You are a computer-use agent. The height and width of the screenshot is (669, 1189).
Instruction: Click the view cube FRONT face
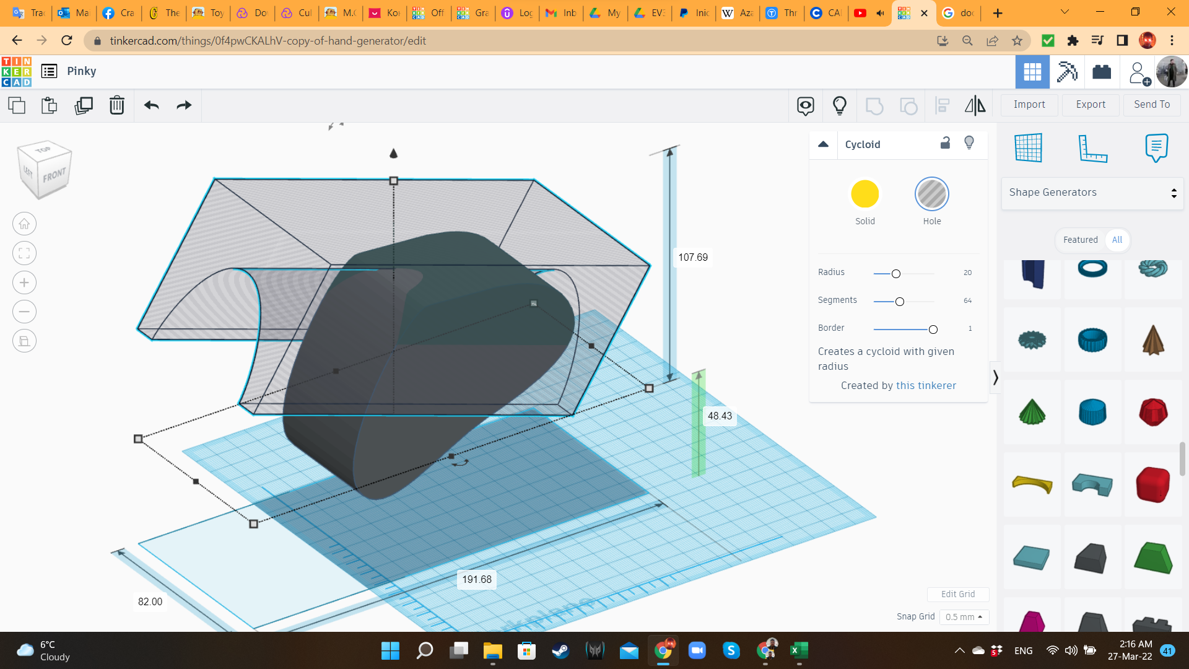[54, 175]
